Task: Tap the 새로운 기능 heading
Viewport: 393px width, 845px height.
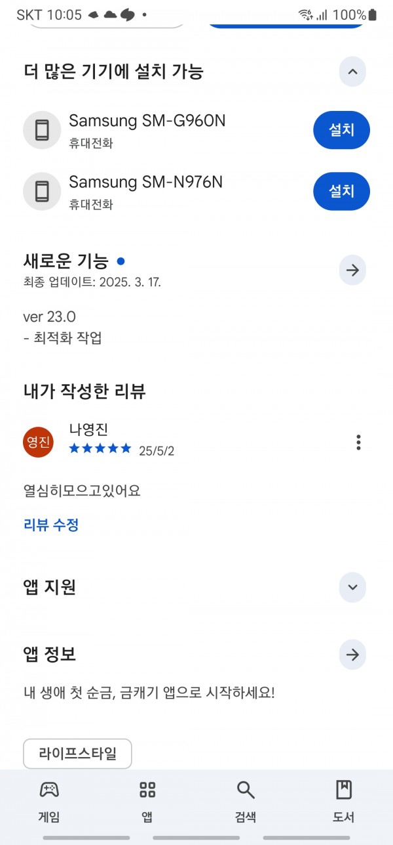Action: click(x=65, y=261)
